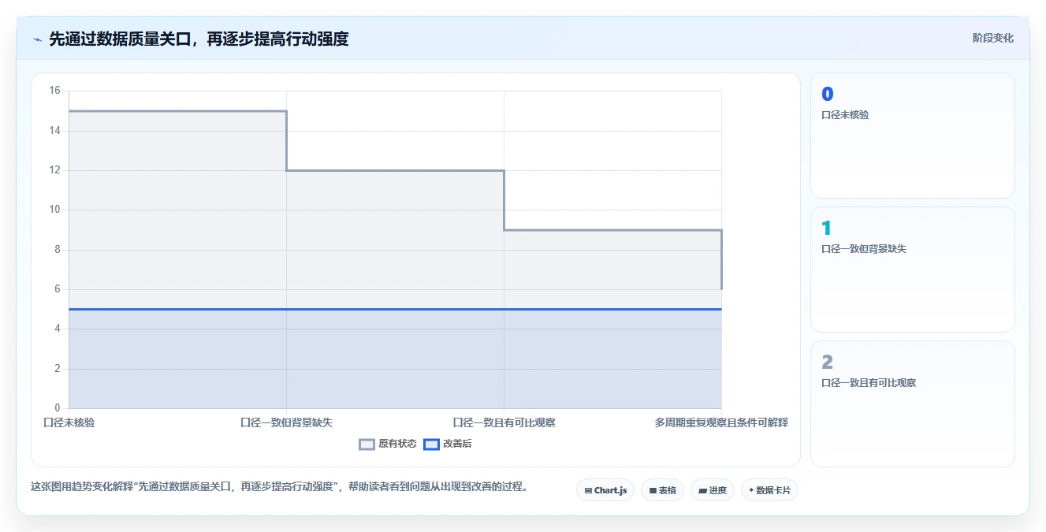
Task: Click the 进度 tag button
Action: [713, 490]
